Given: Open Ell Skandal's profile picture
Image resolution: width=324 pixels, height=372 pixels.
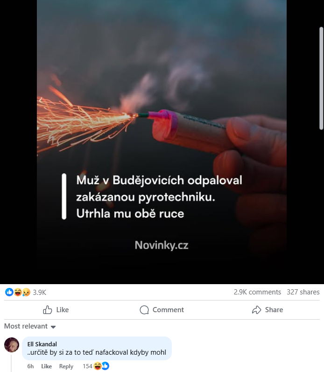Looking at the screenshot, I should [x=12, y=345].
